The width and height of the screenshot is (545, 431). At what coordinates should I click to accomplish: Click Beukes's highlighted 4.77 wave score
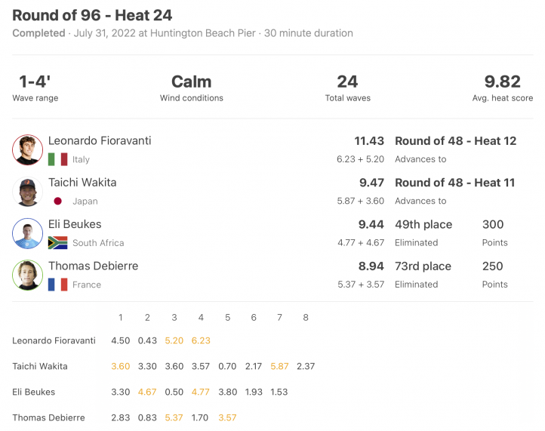(x=201, y=392)
